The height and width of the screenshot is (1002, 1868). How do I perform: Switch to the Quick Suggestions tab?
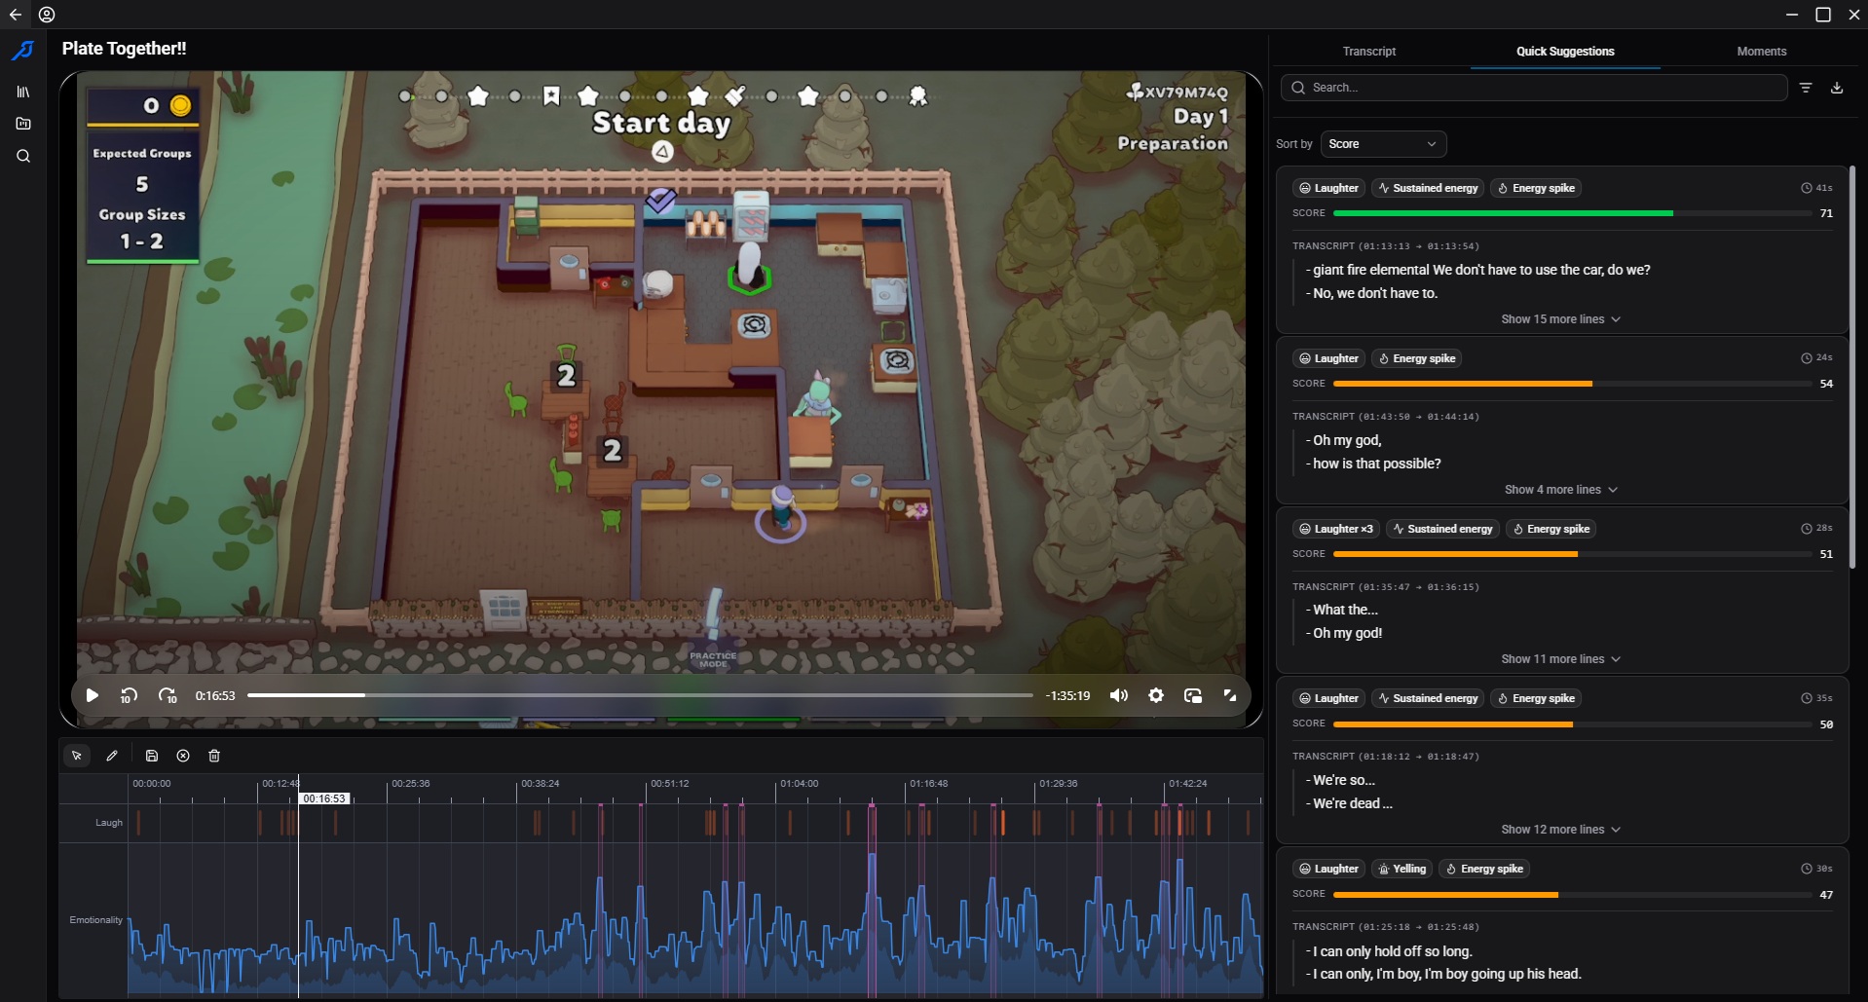(1565, 52)
